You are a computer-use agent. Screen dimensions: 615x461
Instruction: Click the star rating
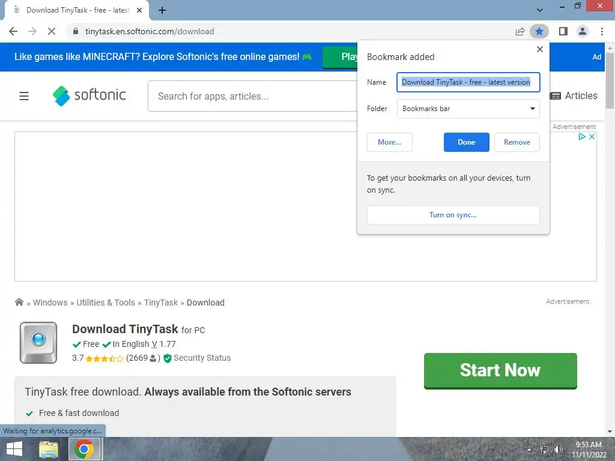point(105,358)
